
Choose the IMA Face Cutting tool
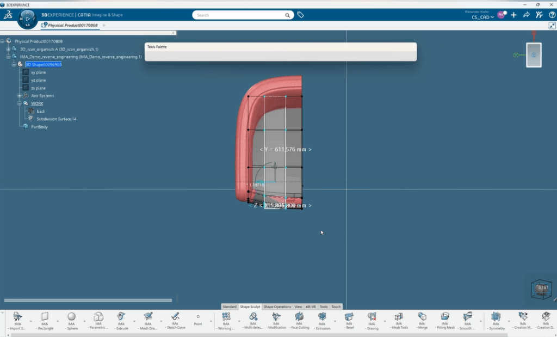(x=299, y=317)
